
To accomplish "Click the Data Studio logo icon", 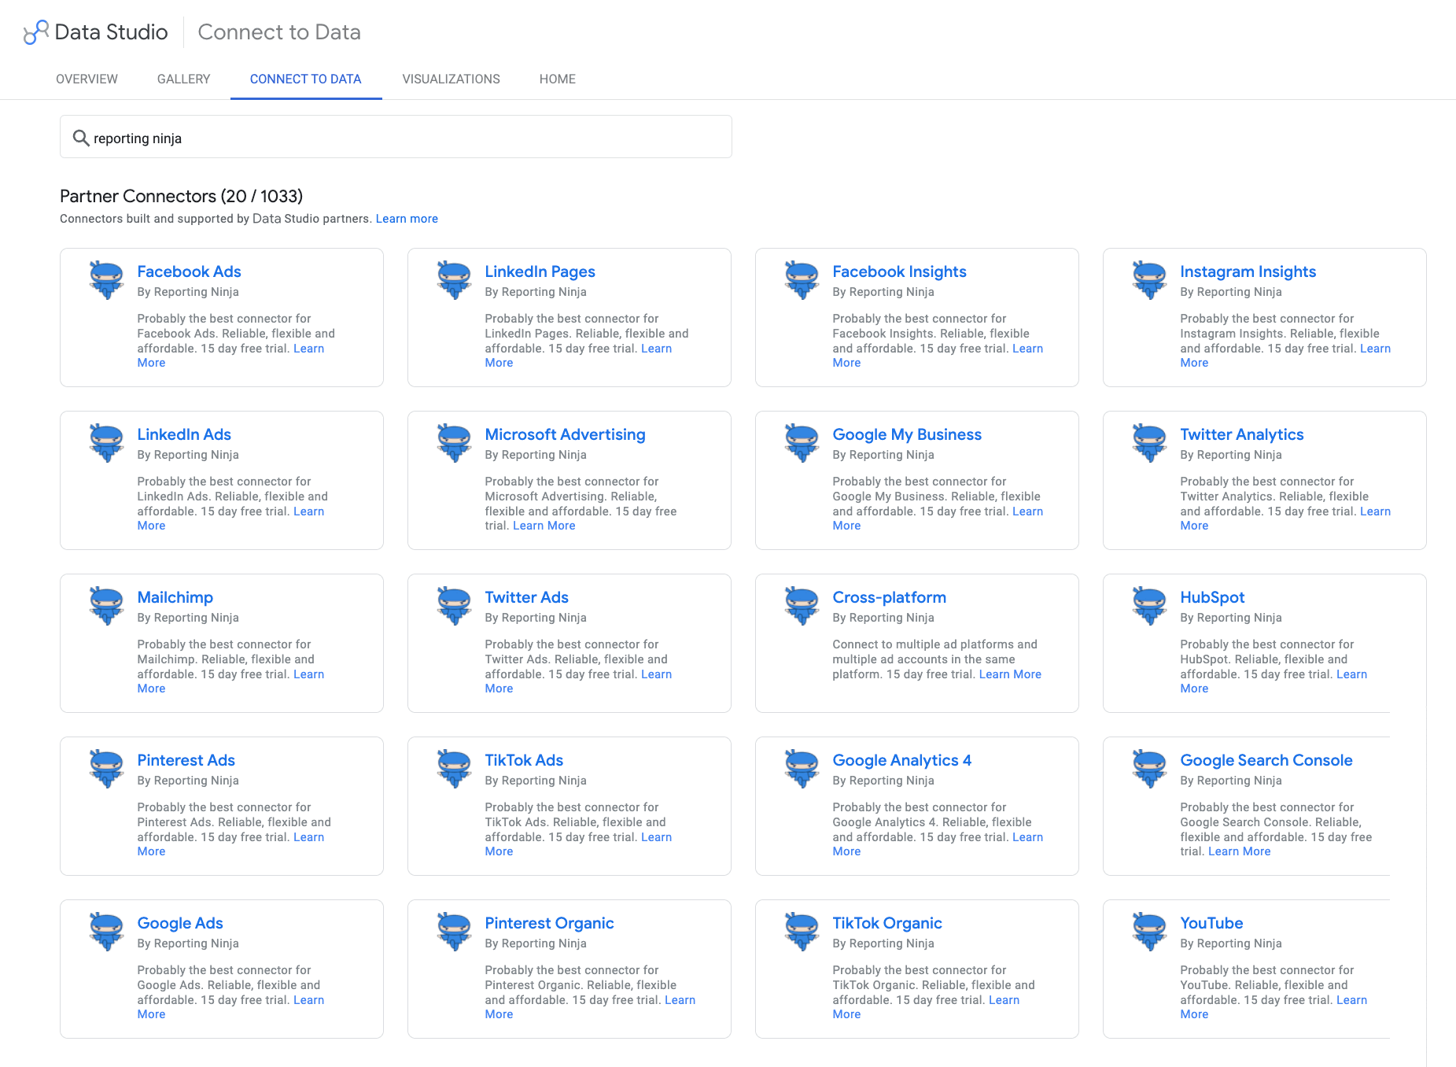I will (36, 32).
